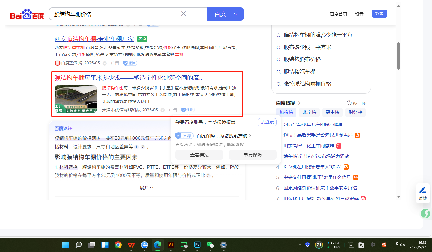The width and height of the screenshot is (432, 252).
Task: Open Photoshop from the taskbar
Action: (197, 245)
